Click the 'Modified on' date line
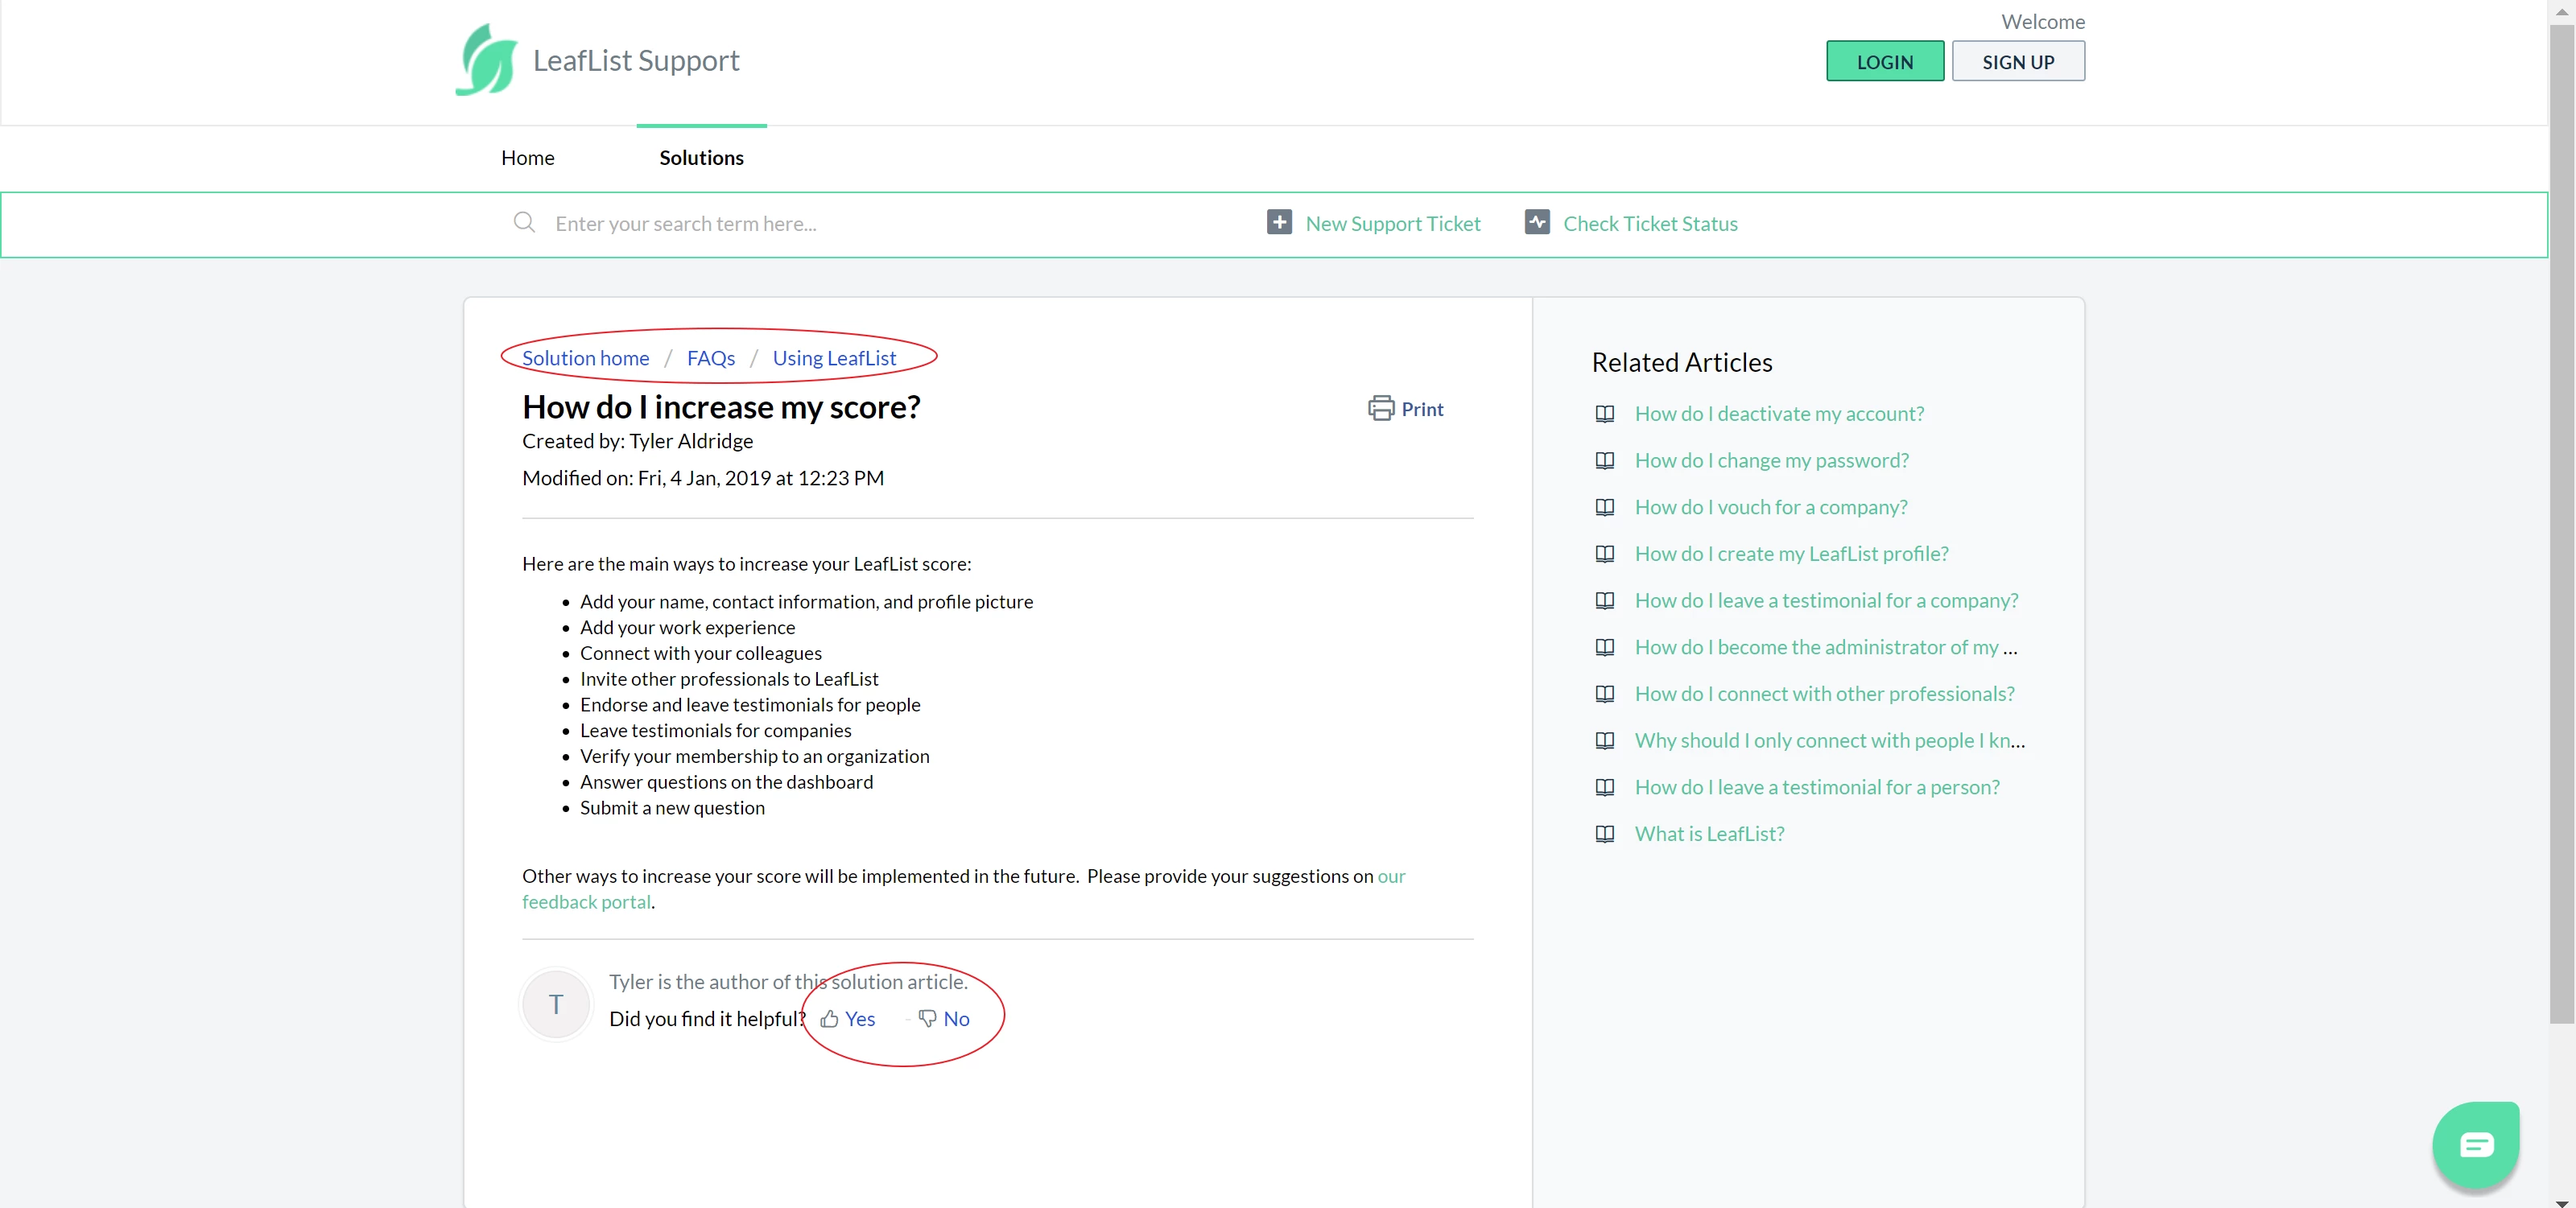 pos(703,478)
